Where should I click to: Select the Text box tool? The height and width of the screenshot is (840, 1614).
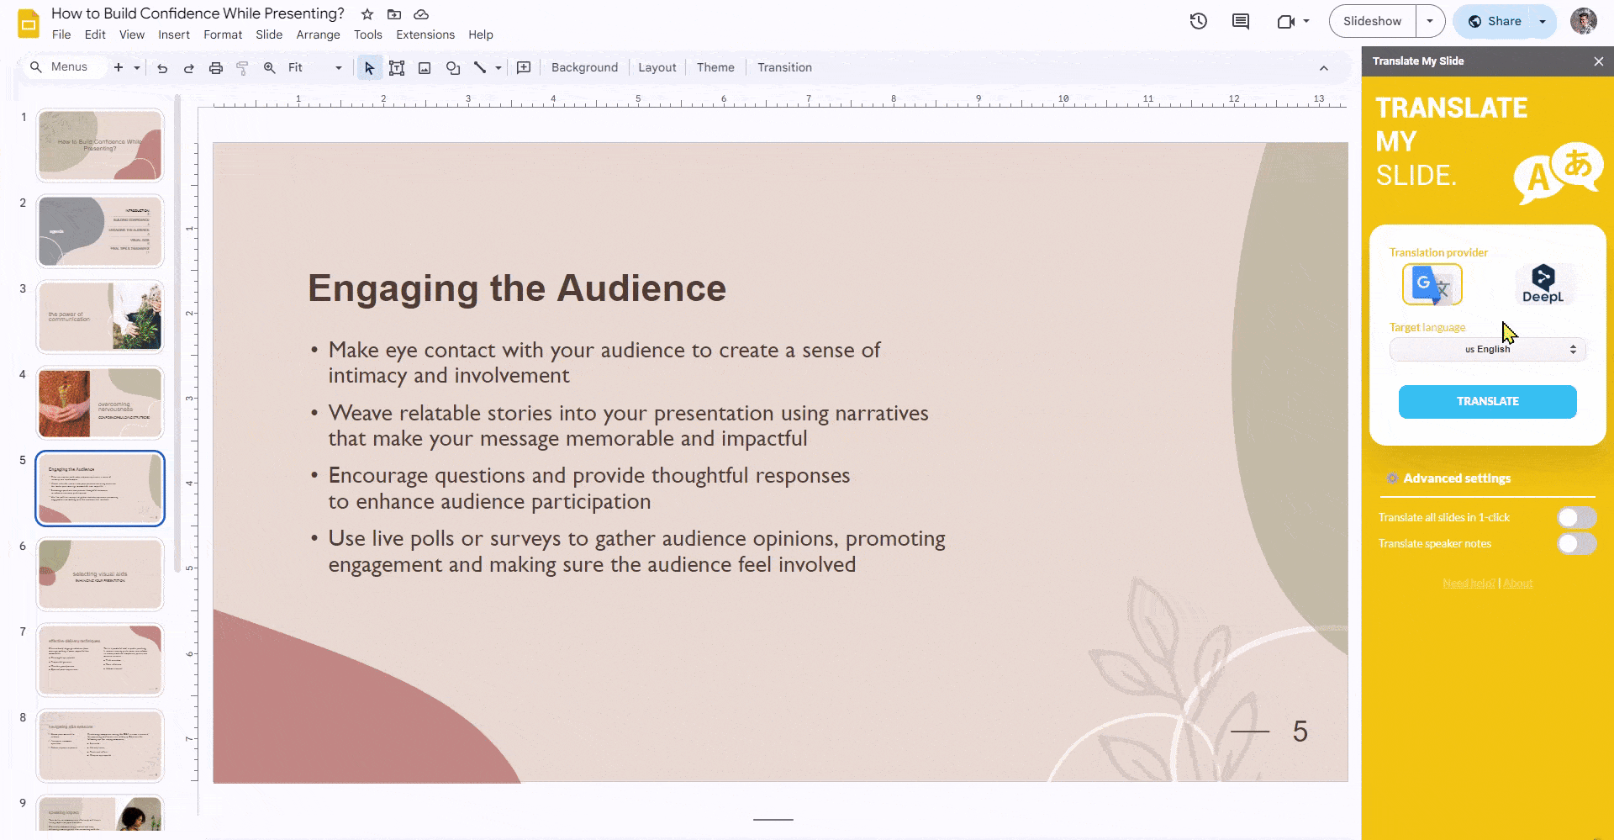pyautogui.click(x=397, y=67)
